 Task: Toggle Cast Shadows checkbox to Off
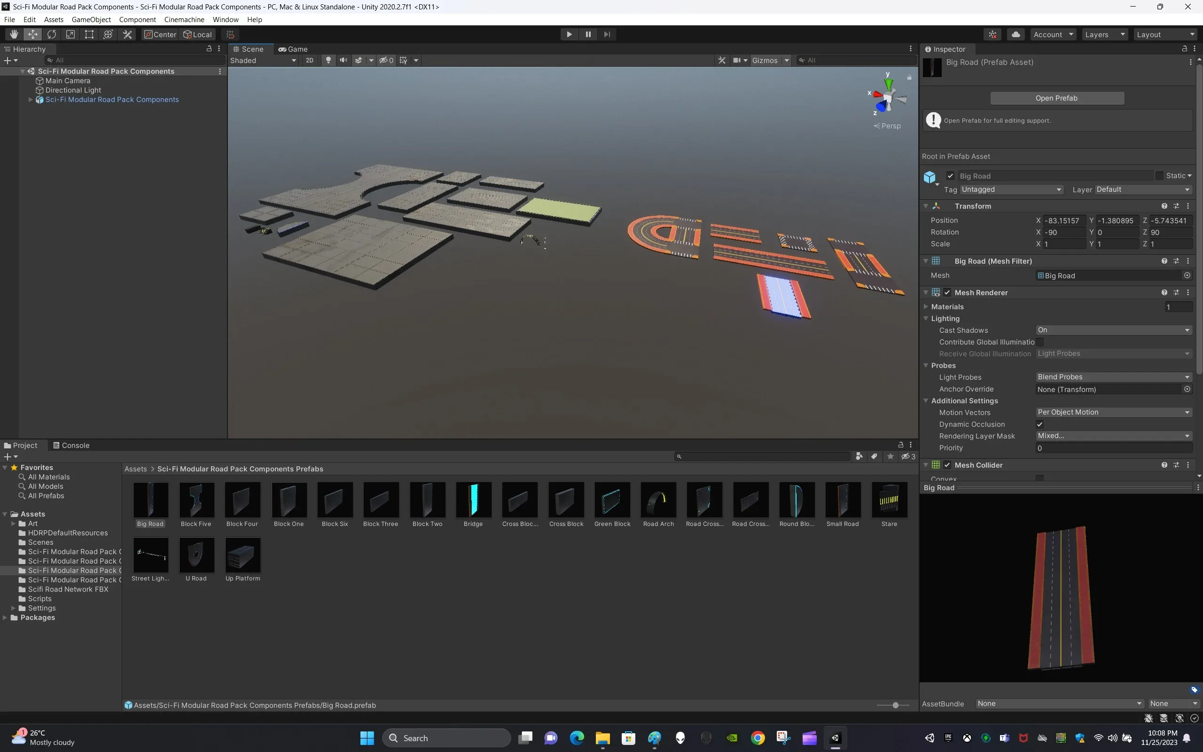tap(1112, 330)
